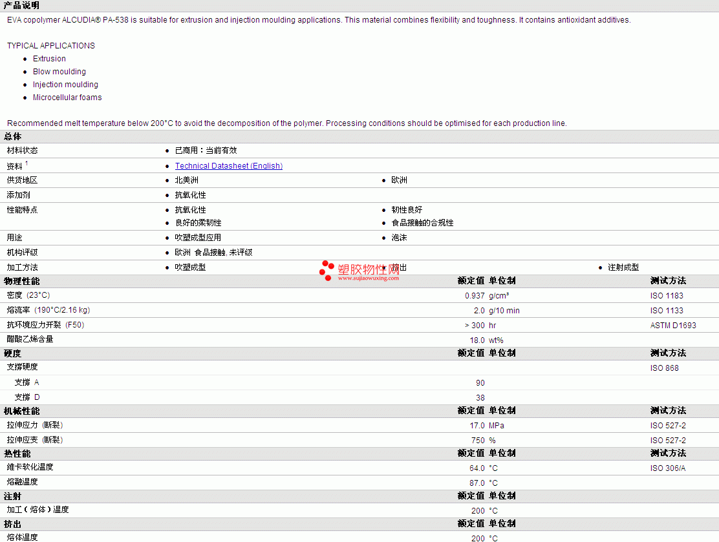Click the 硬度 section header

13,353
